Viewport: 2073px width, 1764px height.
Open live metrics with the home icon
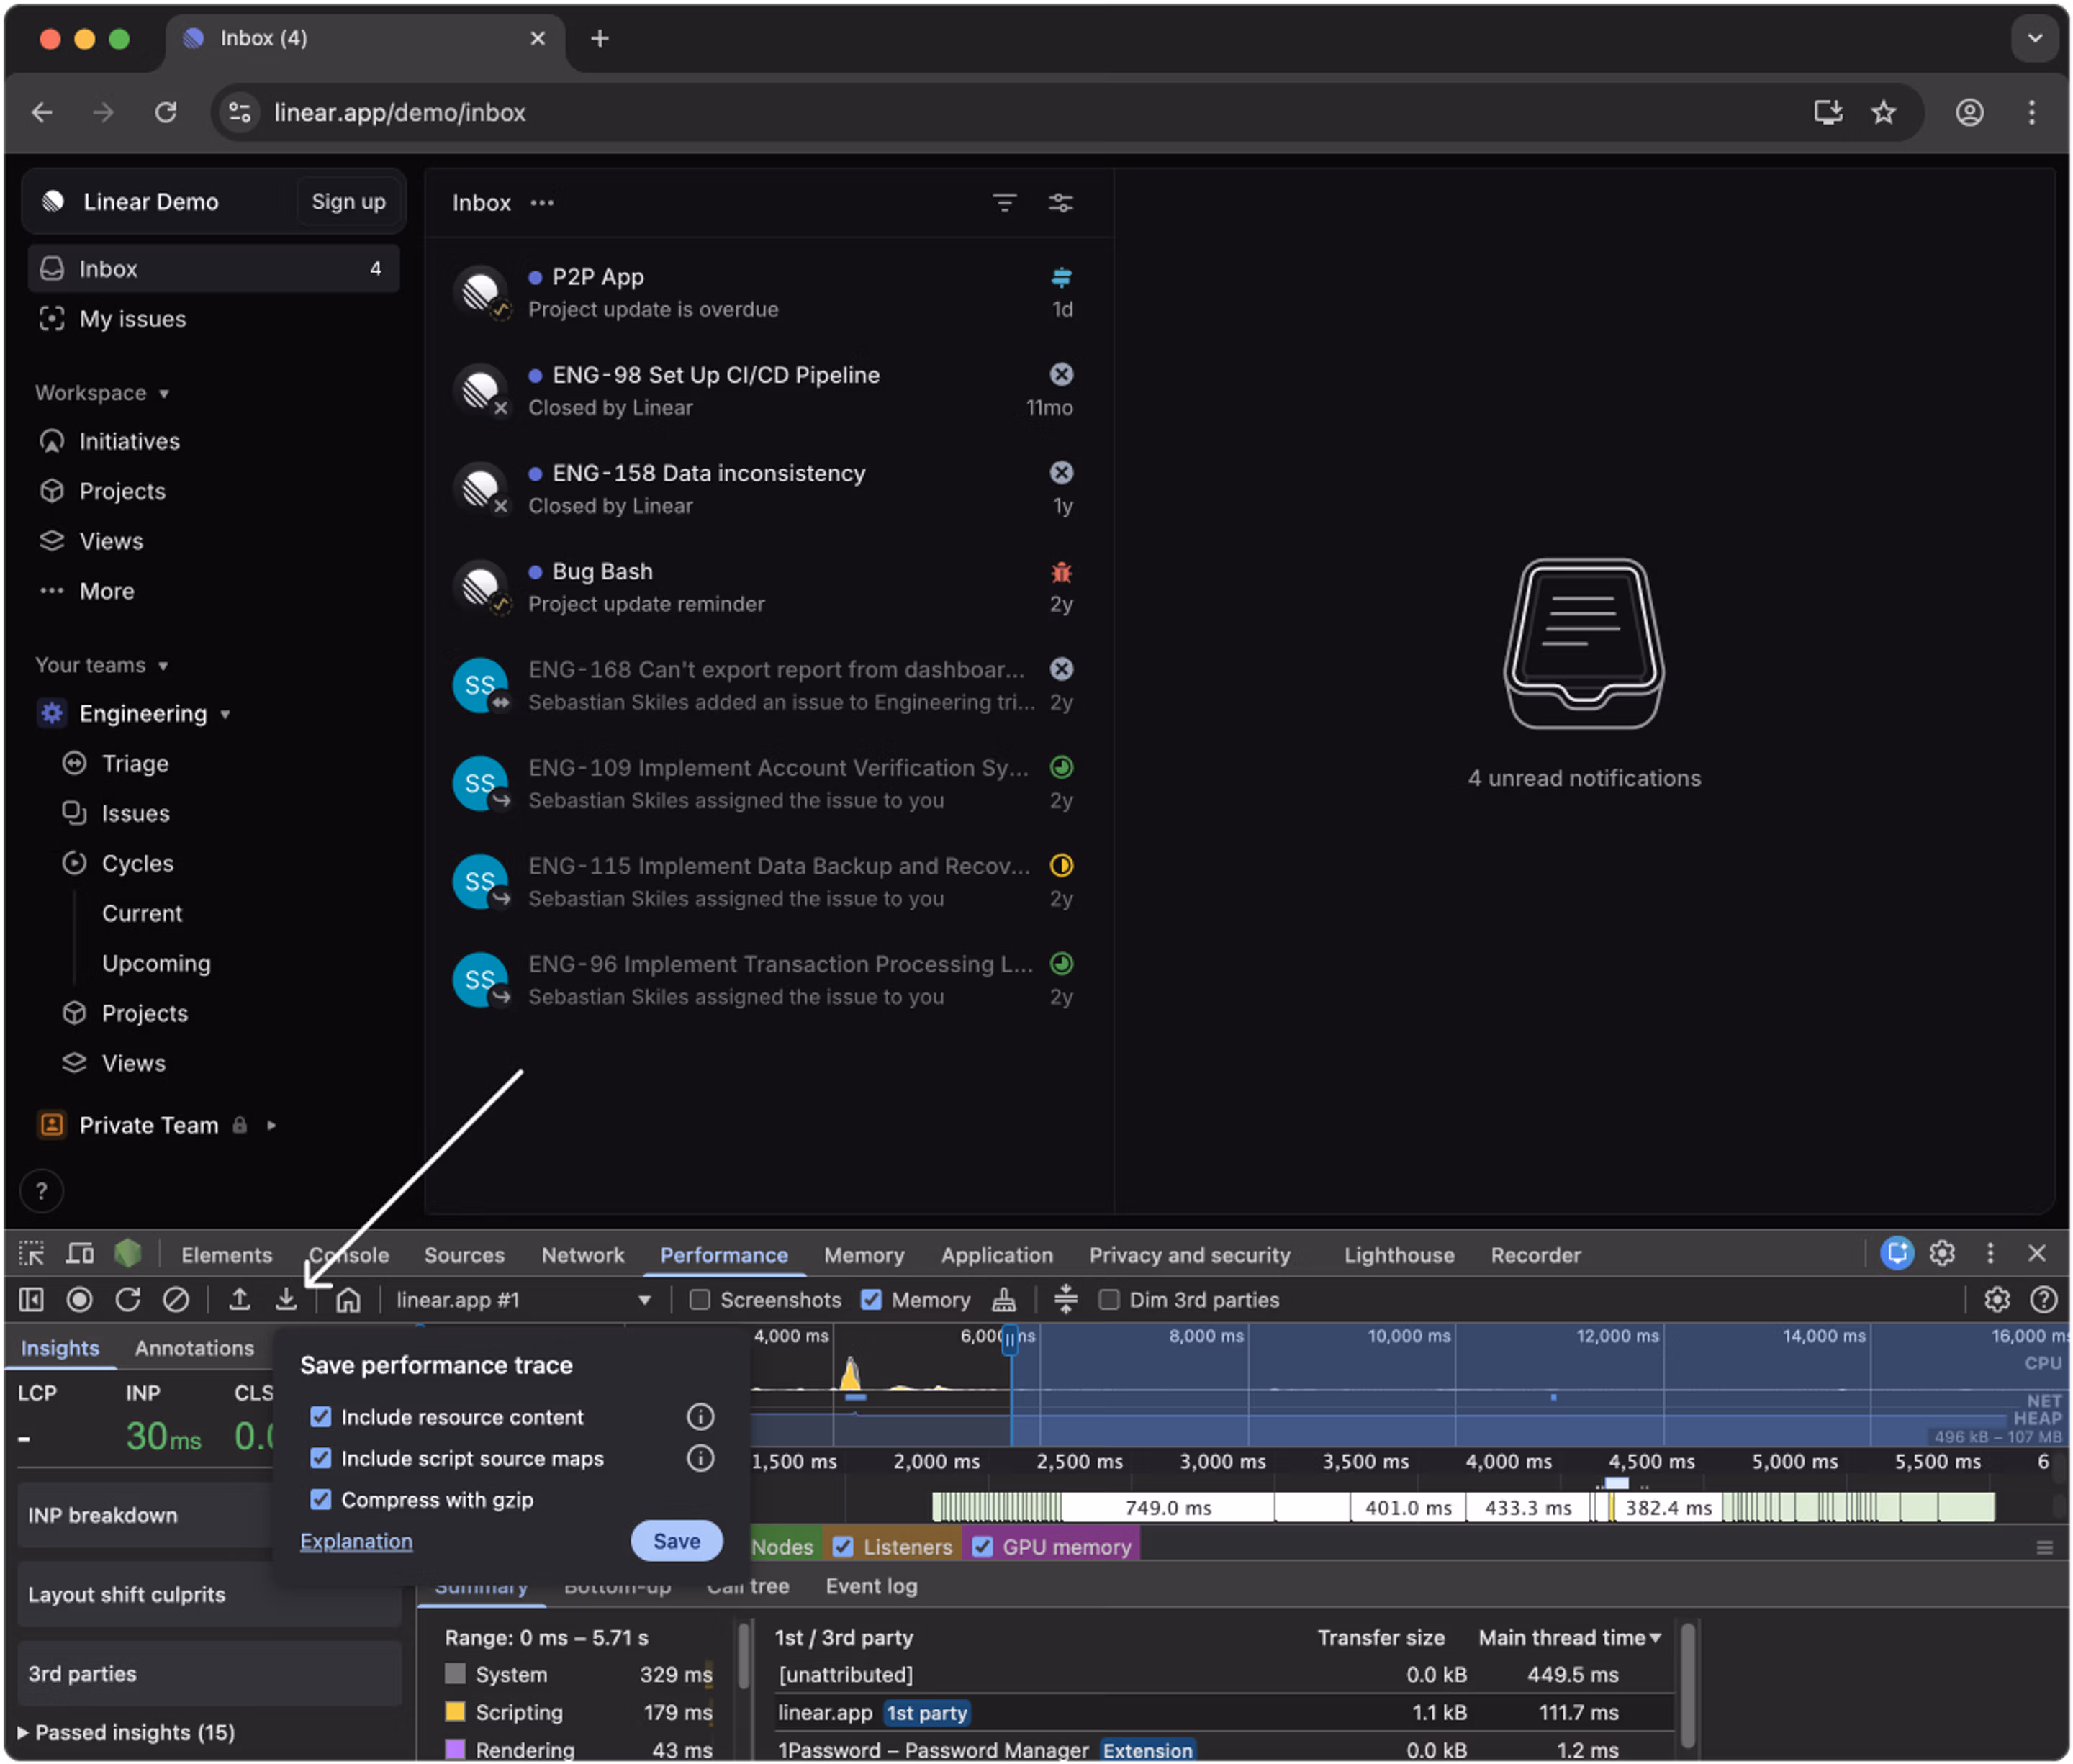pyautogui.click(x=348, y=1300)
